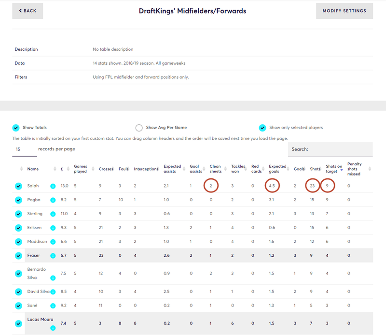The height and width of the screenshot is (336, 386).
Task: Select the player name Eriksen
Action: tap(34, 227)
